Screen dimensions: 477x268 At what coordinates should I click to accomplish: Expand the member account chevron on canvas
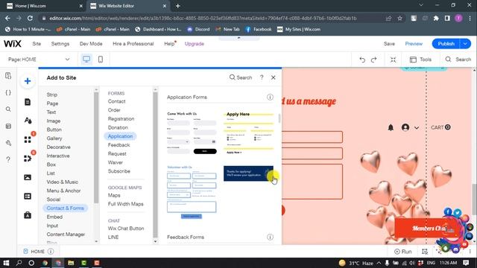417,127
